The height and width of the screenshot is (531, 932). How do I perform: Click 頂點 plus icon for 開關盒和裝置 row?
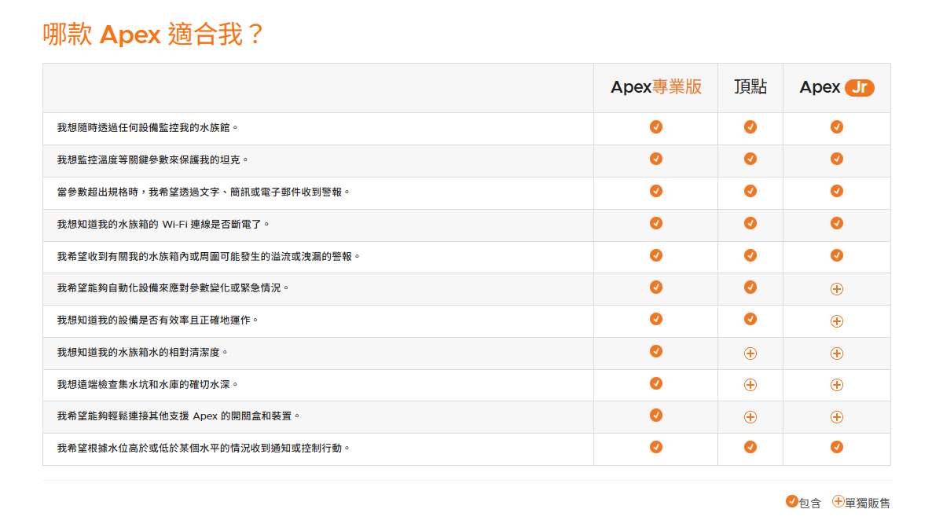(750, 417)
